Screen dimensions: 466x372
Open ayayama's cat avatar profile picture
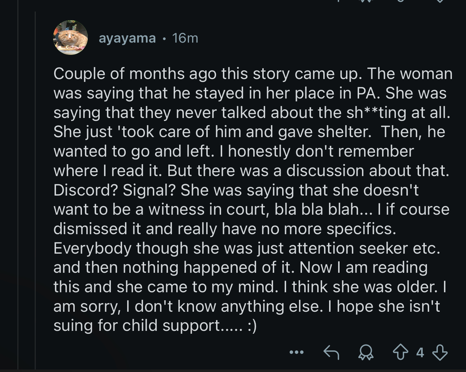click(70, 38)
